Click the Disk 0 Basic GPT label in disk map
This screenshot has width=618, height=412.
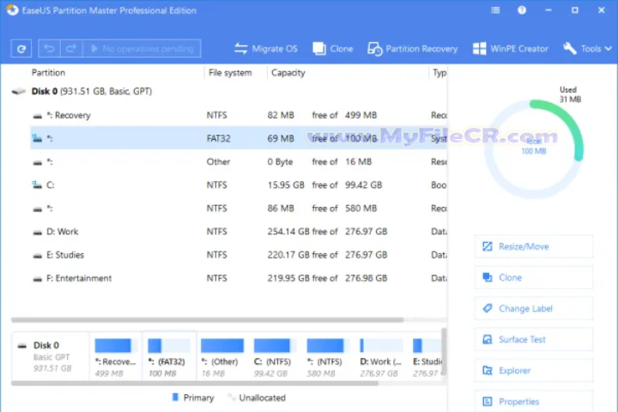50,357
